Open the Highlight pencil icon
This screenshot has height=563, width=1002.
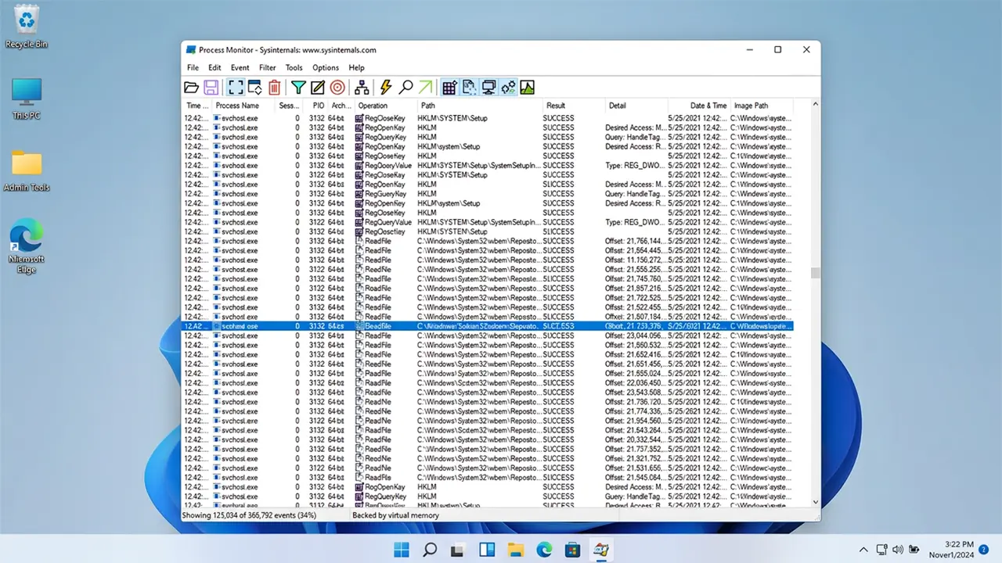[318, 88]
